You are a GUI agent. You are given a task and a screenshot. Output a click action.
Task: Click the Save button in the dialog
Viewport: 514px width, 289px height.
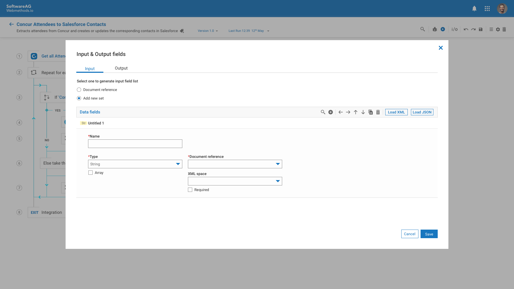coord(429,234)
